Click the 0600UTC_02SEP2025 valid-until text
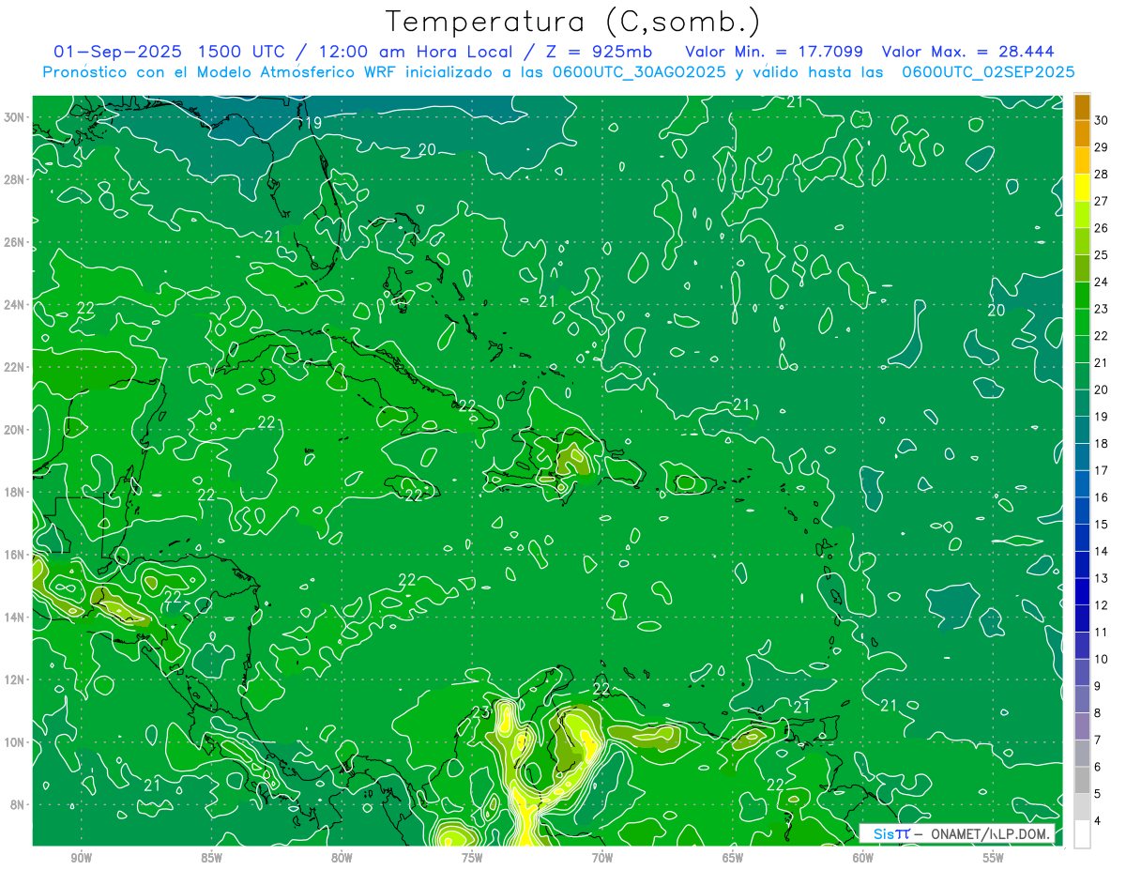The height and width of the screenshot is (870, 1126). click(x=988, y=72)
